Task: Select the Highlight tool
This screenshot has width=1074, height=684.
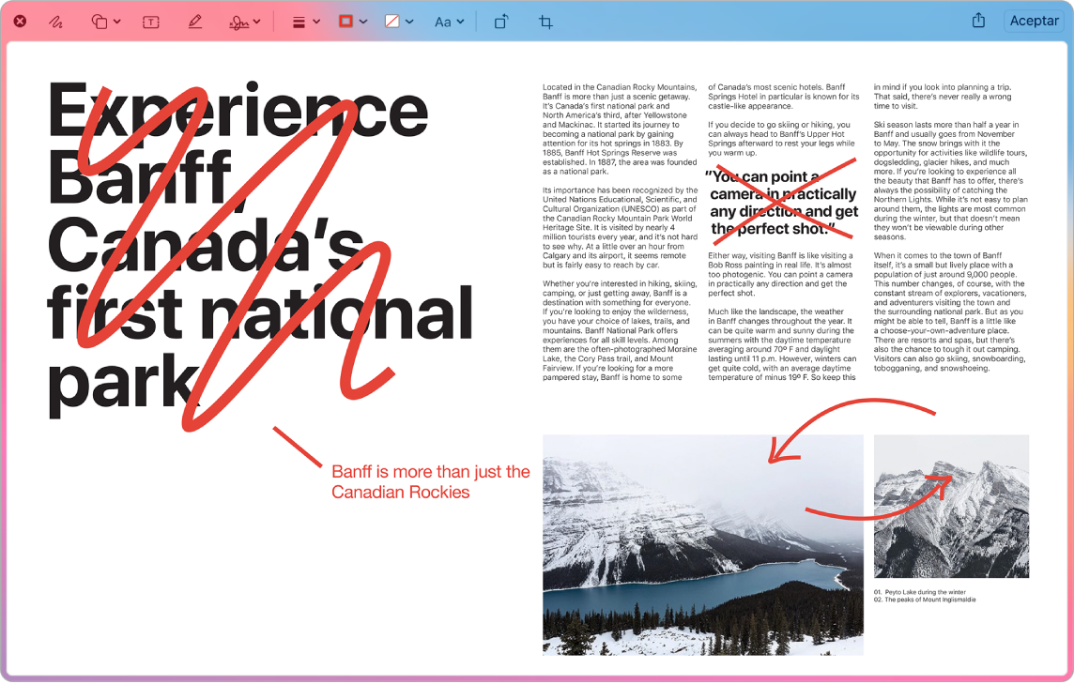Action: (194, 21)
